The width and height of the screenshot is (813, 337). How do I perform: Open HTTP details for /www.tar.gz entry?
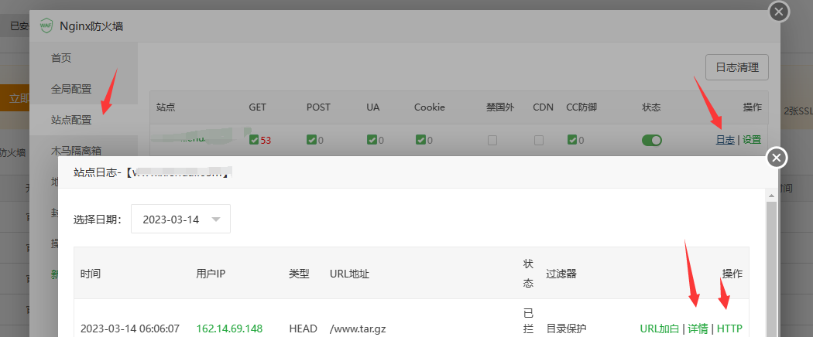[x=729, y=328]
